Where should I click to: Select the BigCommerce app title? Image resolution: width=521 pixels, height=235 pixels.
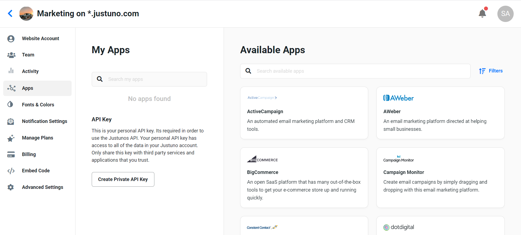tap(263, 172)
